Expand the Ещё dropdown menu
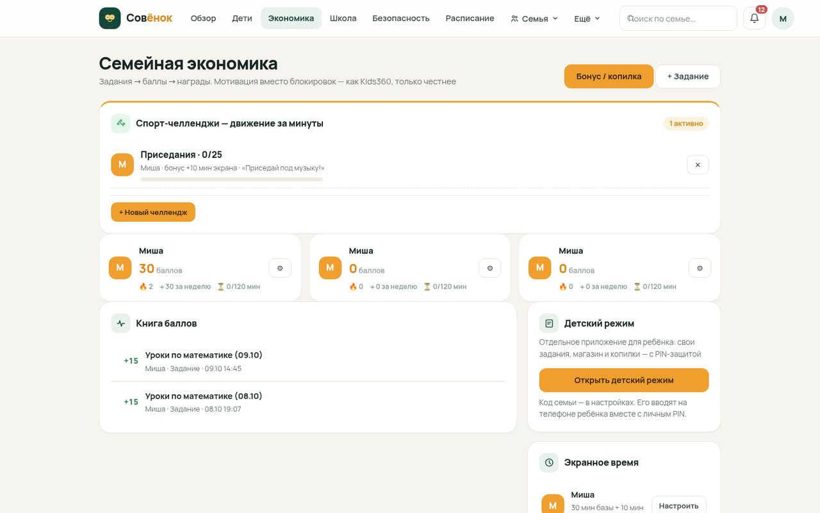 pos(587,19)
